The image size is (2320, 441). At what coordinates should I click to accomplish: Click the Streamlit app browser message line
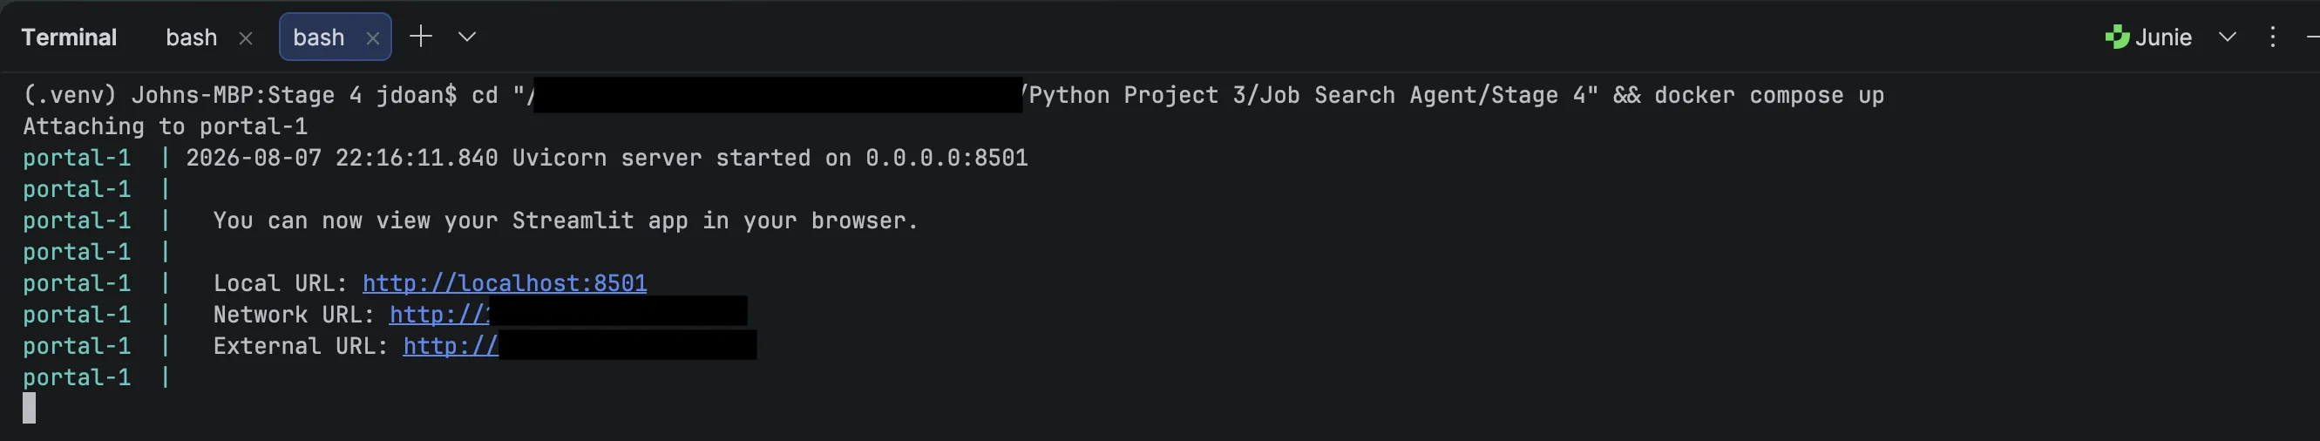(566, 221)
